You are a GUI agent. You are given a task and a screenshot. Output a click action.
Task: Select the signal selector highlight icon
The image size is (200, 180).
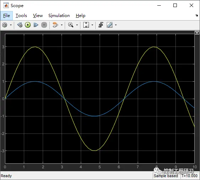[56, 25]
